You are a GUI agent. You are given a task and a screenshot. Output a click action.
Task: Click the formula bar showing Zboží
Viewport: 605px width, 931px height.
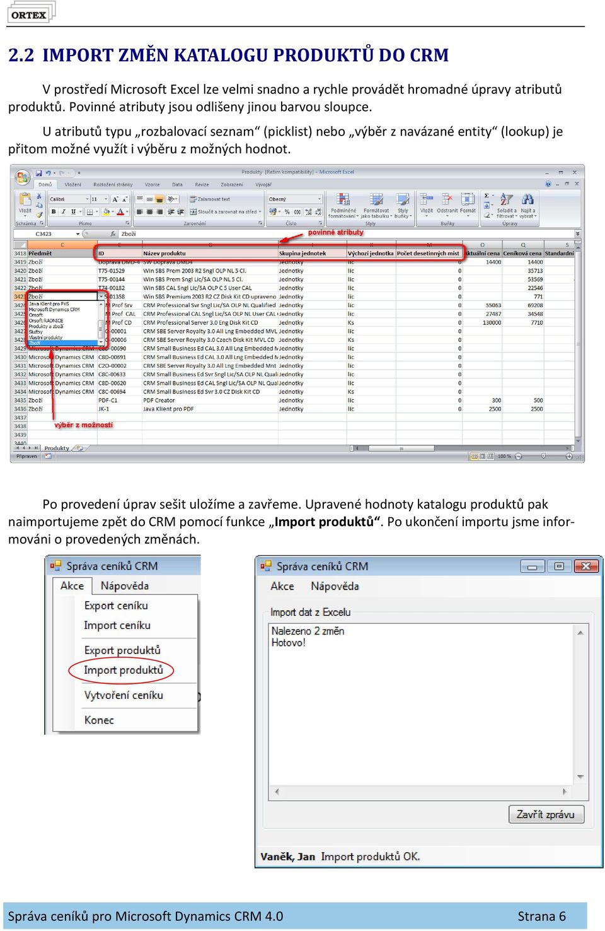(345, 234)
